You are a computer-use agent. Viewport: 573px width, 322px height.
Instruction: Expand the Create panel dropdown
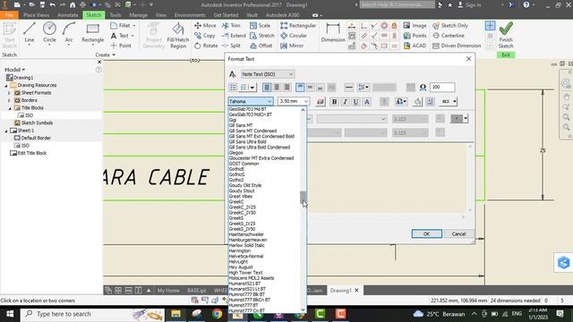106,55
